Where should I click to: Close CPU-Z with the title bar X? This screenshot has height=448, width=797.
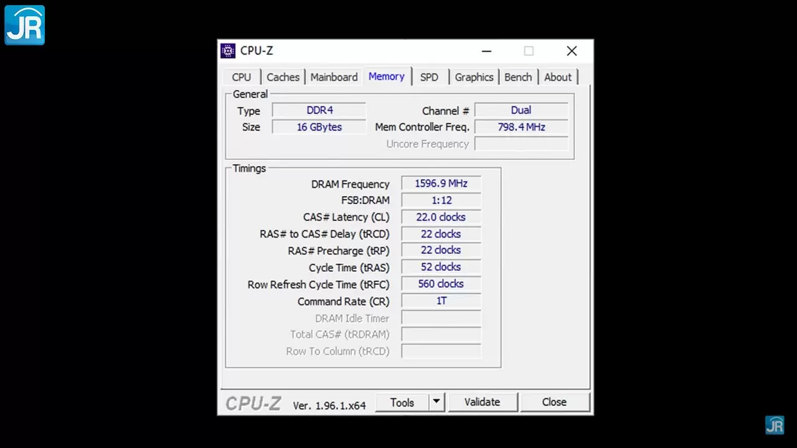coord(572,51)
